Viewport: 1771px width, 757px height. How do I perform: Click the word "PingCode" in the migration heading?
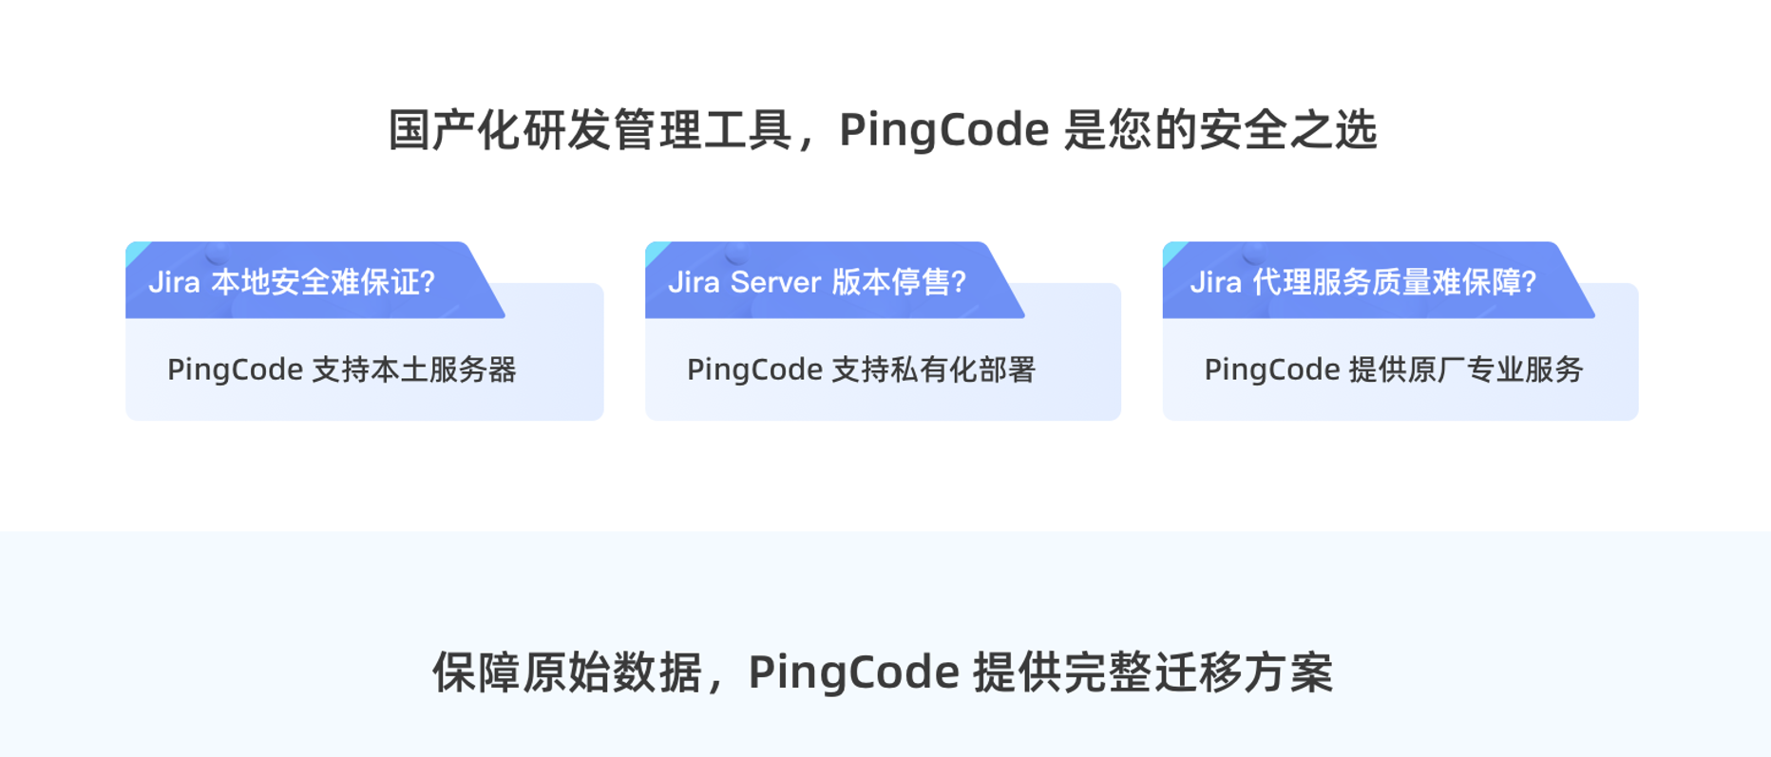pos(853,672)
